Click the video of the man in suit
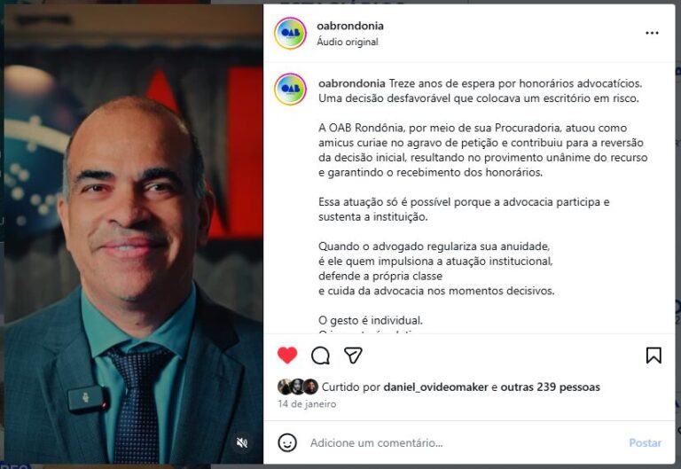The width and height of the screenshot is (681, 469). (x=133, y=234)
